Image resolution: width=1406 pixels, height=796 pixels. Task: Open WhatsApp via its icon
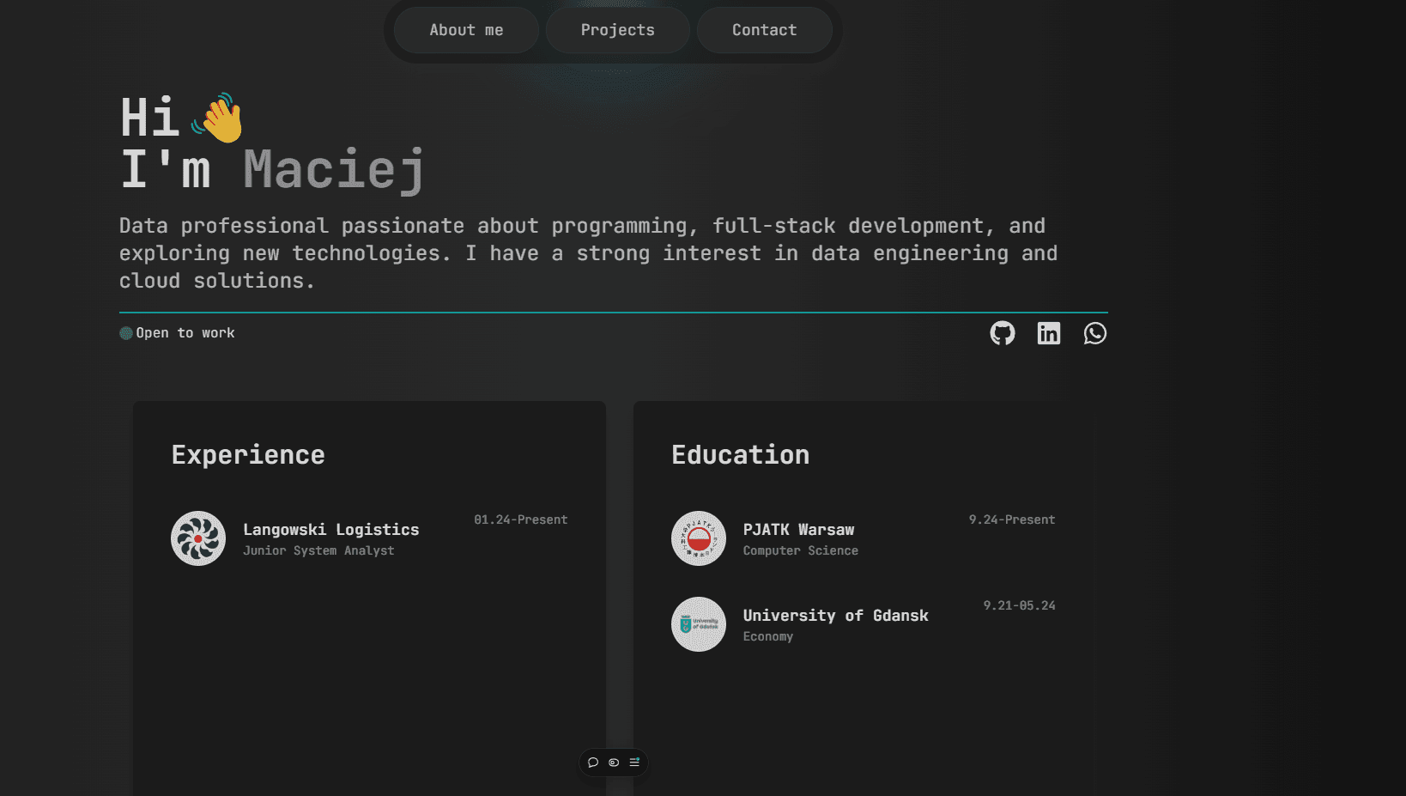[1094, 333]
